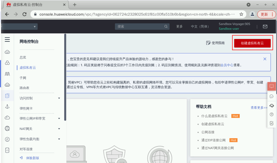Viewport: 277px width, 163px height.
Task: Open the 创建虚拟私有云 help doc link
Action: tap(213, 124)
